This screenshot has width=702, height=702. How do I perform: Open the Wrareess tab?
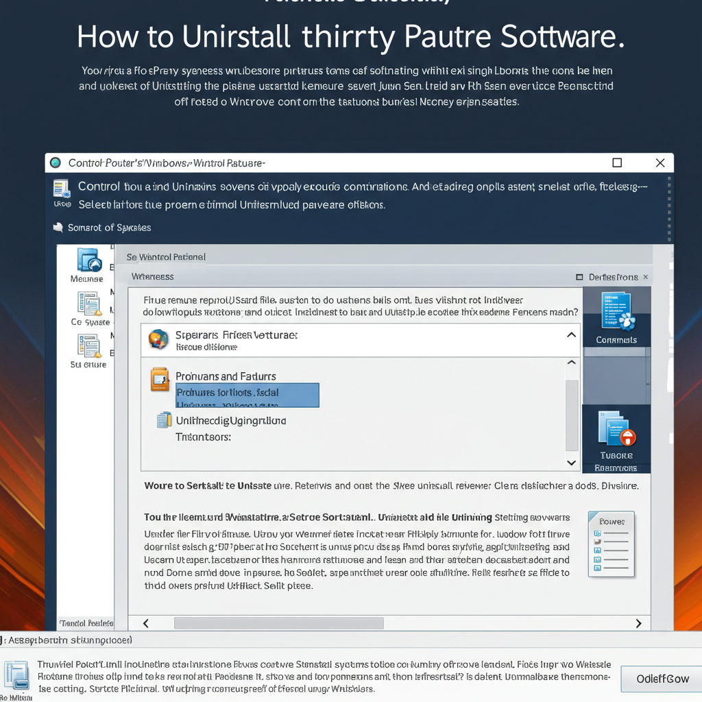coord(153,277)
